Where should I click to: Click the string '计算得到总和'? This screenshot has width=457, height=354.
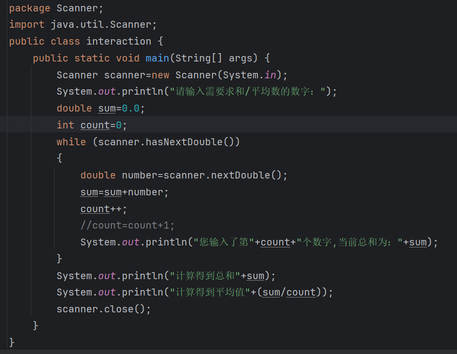[205, 276]
